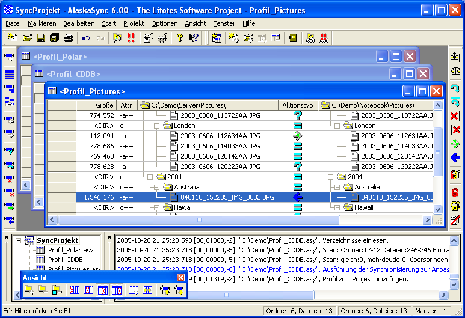Toggle hide first column in Ansicht toolbar

click(75, 290)
